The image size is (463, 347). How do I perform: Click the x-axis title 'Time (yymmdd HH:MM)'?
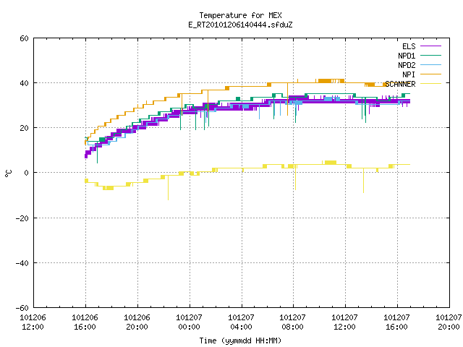(240, 340)
